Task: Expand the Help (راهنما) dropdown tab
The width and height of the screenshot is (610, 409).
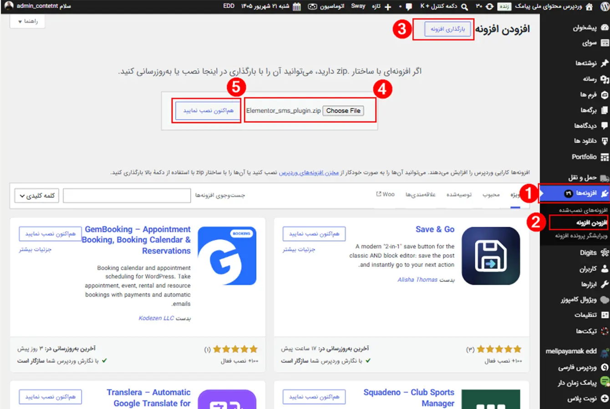Action: (x=27, y=21)
